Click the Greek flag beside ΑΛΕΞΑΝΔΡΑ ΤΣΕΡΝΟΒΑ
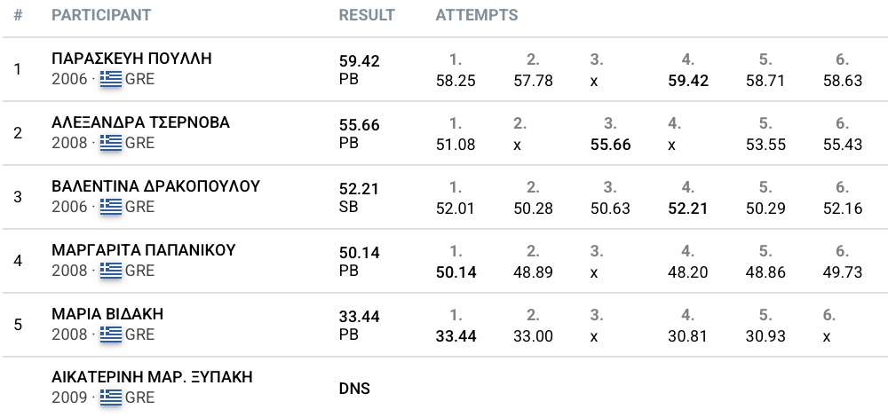888x417 pixels. tap(111, 143)
